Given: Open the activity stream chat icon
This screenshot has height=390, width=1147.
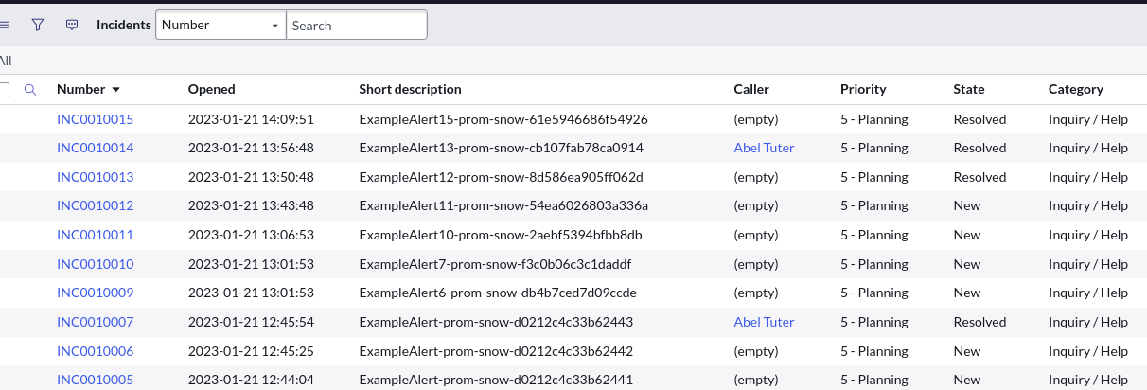Looking at the screenshot, I should (x=72, y=26).
